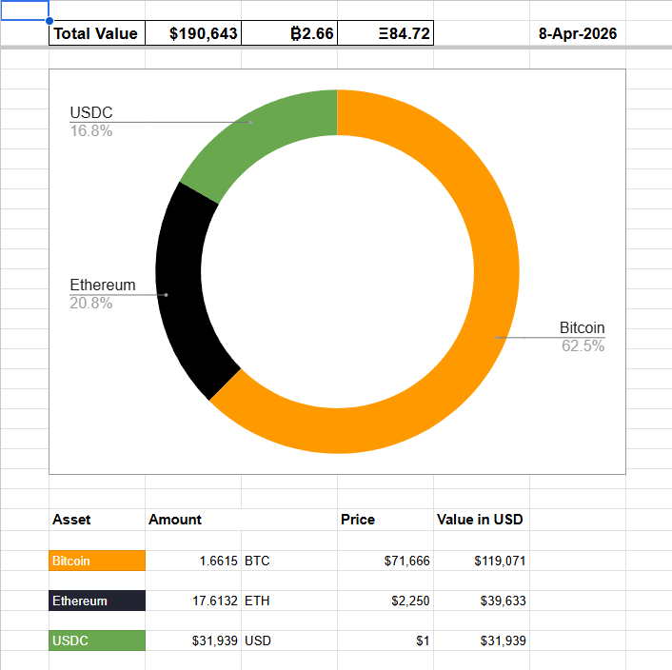
Task: Click the 20.8% chart percentage label
Action: (x=91, y=303)
